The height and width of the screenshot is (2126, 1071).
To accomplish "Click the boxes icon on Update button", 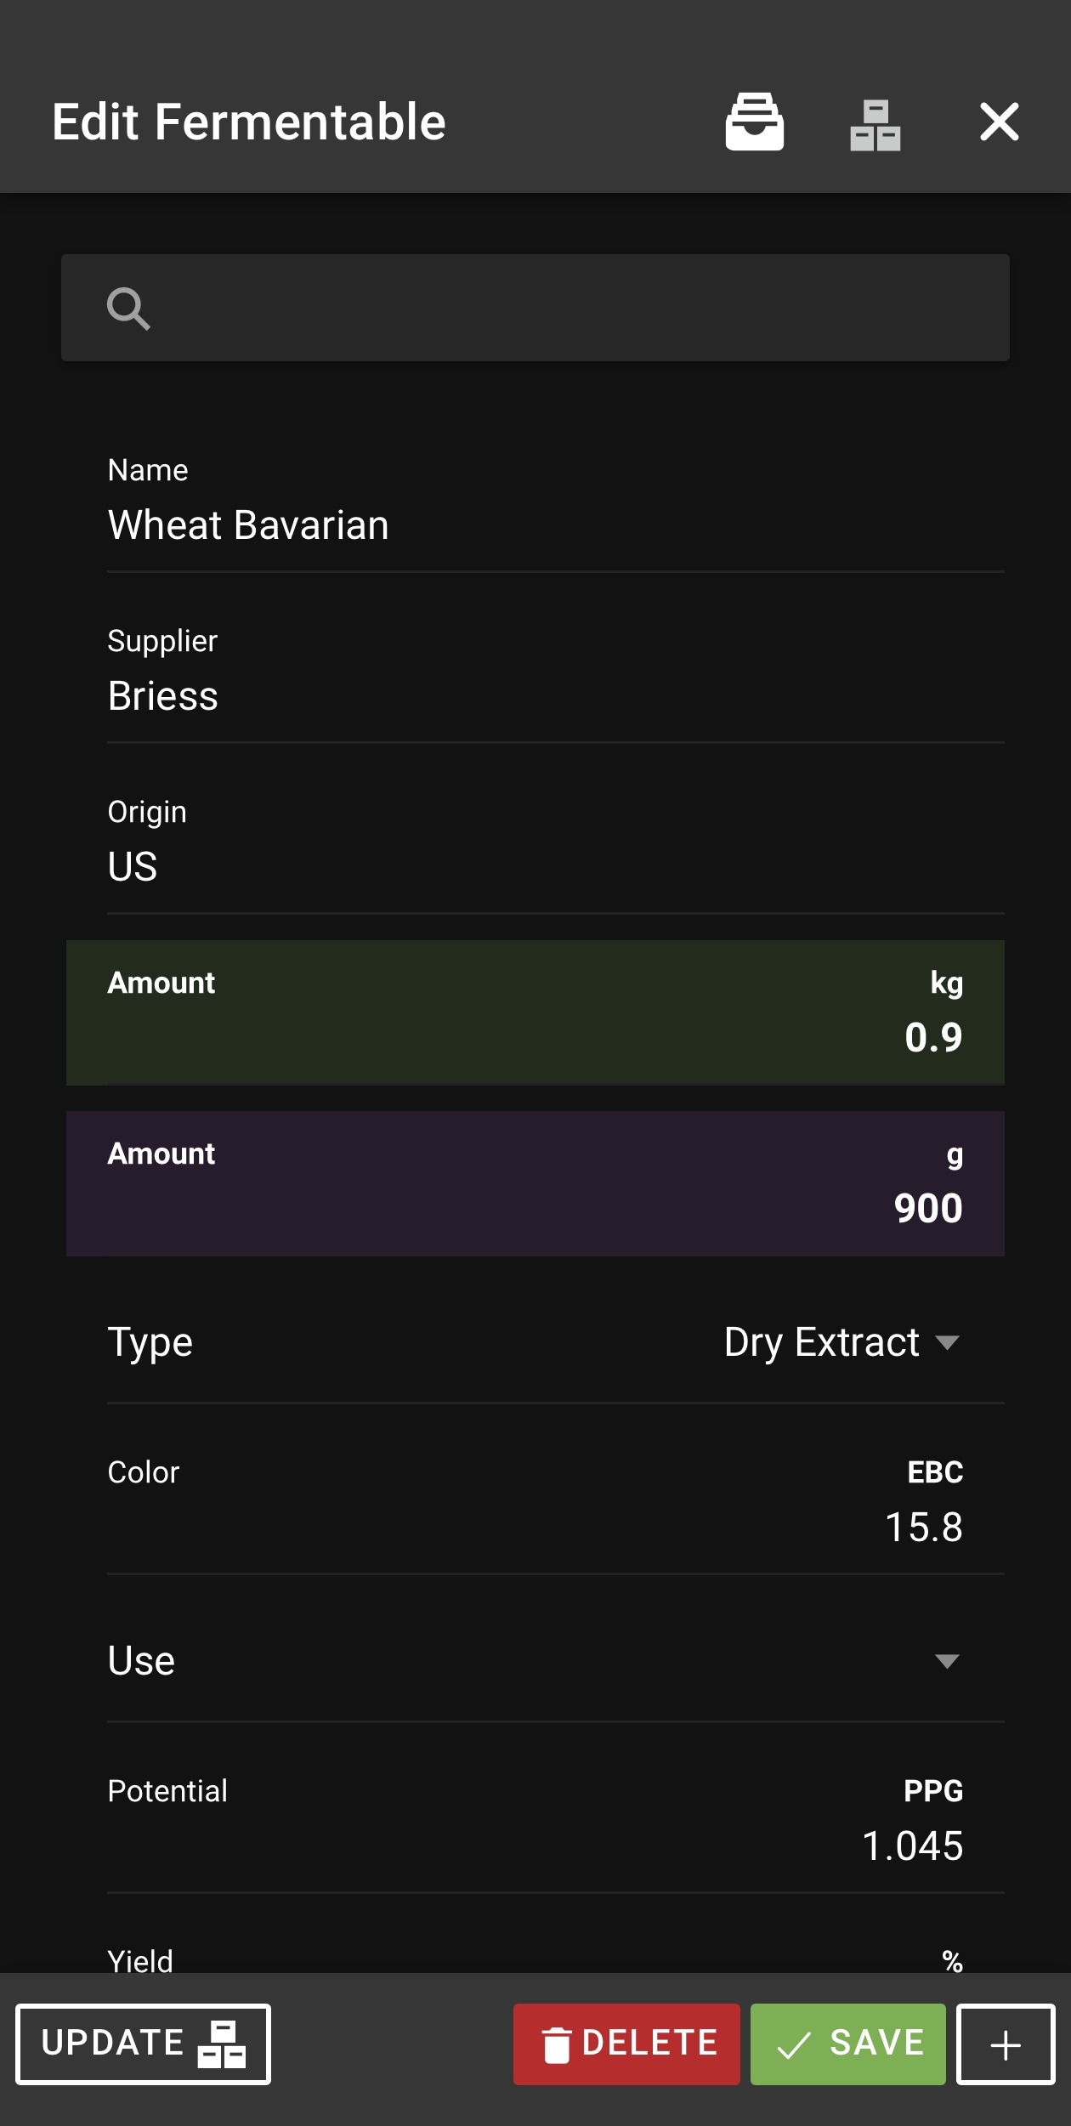I will tap(222, 2044).
